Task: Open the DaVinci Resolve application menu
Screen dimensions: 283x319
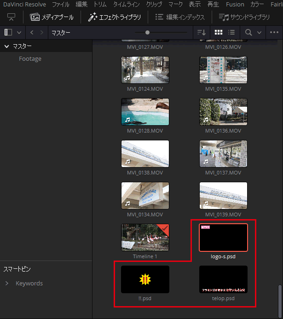Action: pos(24,4)
